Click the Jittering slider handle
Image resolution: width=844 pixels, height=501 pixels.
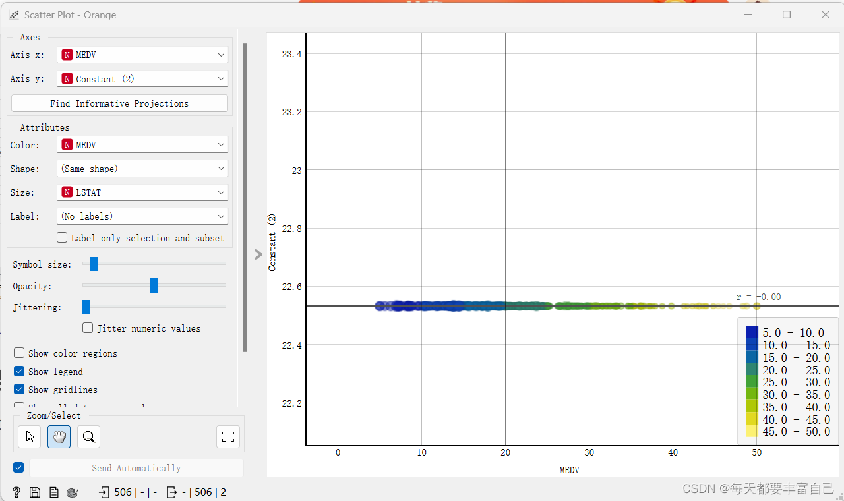pyautogui.click(x=86, y=307)
